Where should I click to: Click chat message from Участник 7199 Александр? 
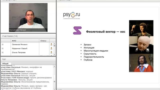coord(26,78)
